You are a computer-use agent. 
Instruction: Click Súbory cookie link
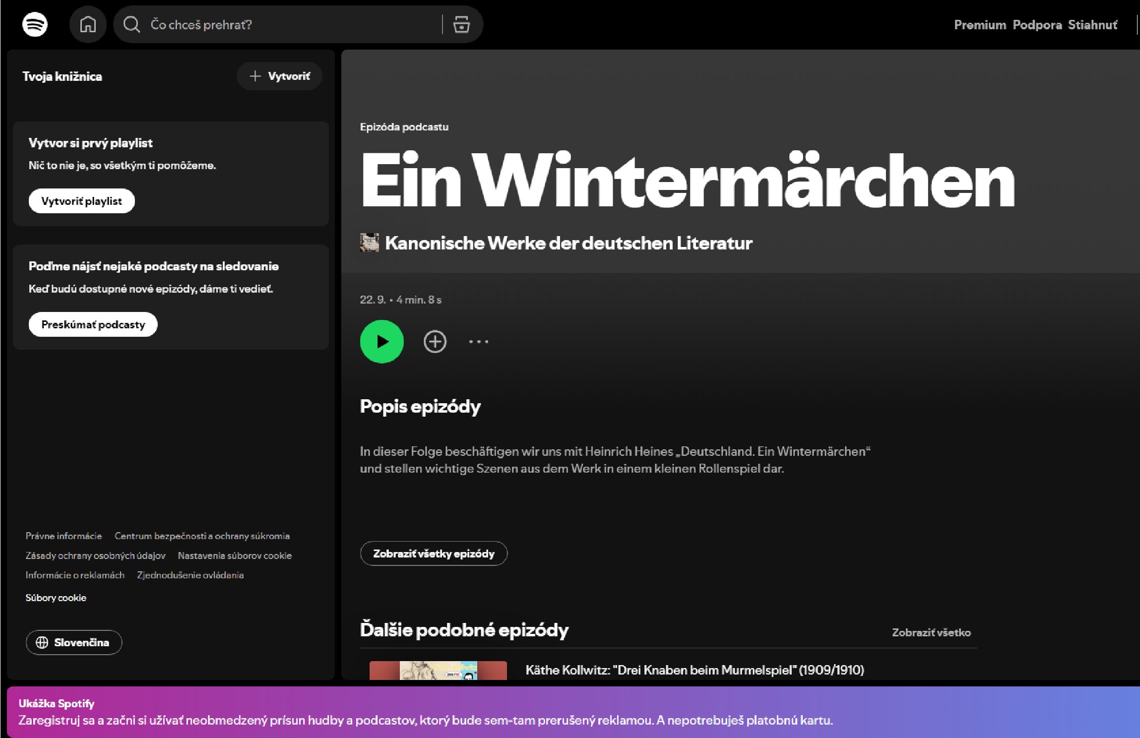56,598
